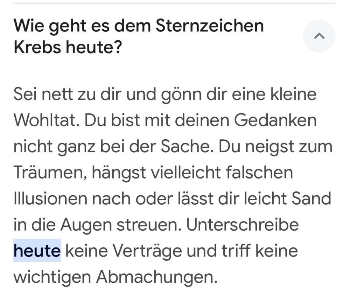Image resolution: width=350 pixels, height=308 pixels.
Task: Click the word 'Gedanken' in the paragraph
Action: pyautogui.click(x=276, y=120)
